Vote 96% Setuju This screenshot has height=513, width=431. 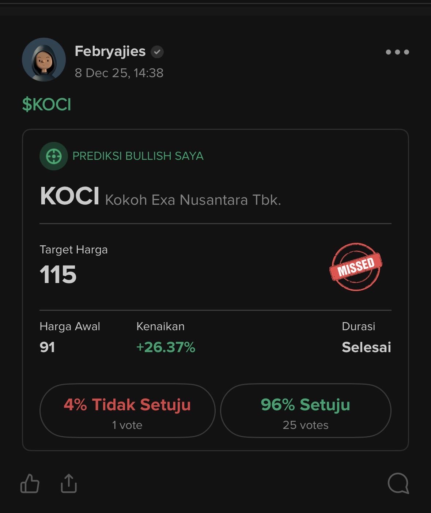coord(306,411)
